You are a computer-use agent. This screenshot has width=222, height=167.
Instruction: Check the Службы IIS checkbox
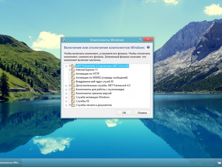tap(70, 101)
